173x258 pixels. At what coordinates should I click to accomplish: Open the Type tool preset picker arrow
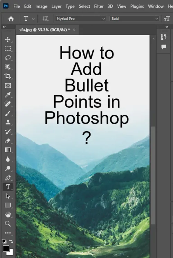coord(33,19)
